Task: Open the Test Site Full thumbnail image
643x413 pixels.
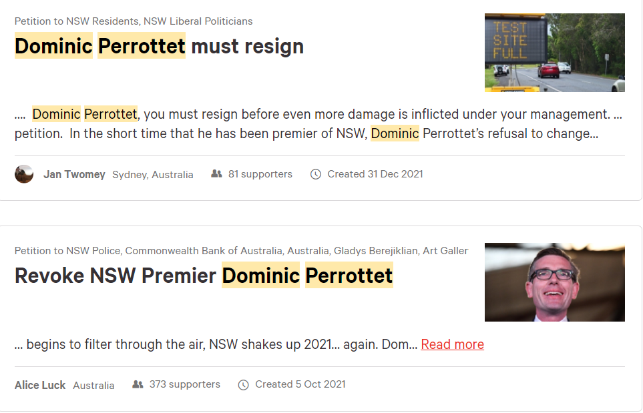Action: (x=554, y=53)
